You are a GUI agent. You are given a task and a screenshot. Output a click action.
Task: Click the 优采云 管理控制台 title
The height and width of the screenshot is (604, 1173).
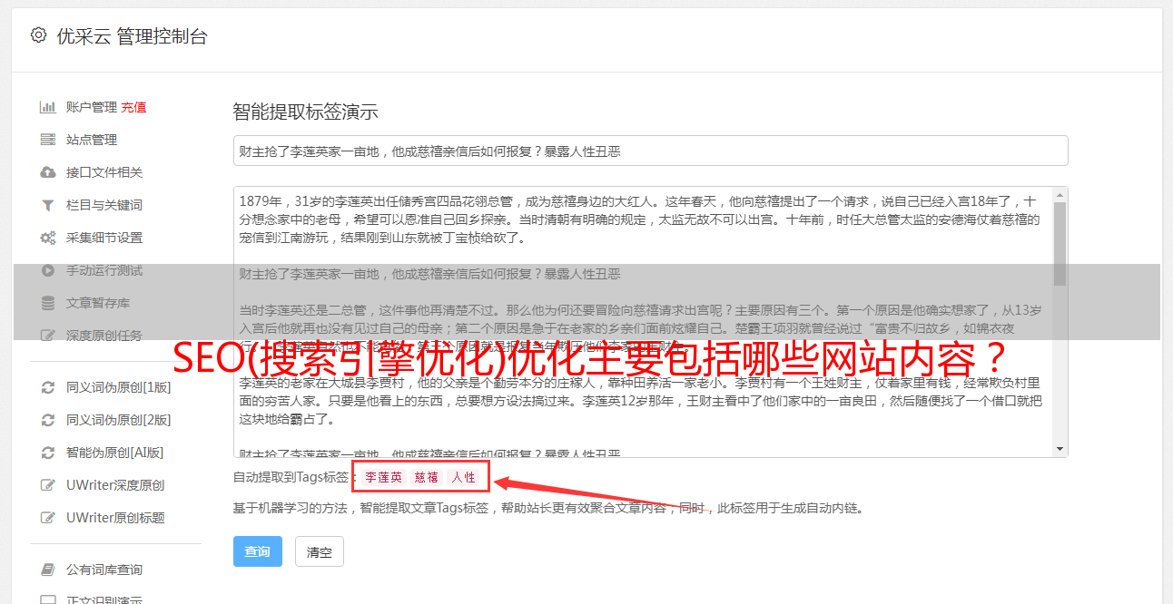(132, 36)
